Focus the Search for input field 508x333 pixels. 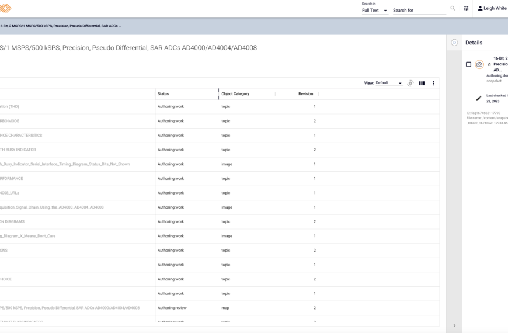419,11
